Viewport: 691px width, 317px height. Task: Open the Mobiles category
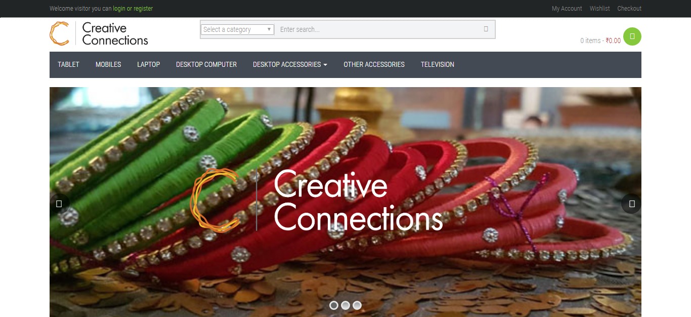click(108, 64)
